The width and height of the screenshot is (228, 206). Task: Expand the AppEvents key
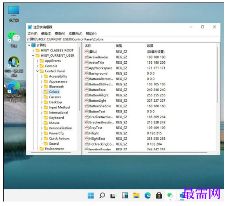pyautogui.click(x=37, y=61)
